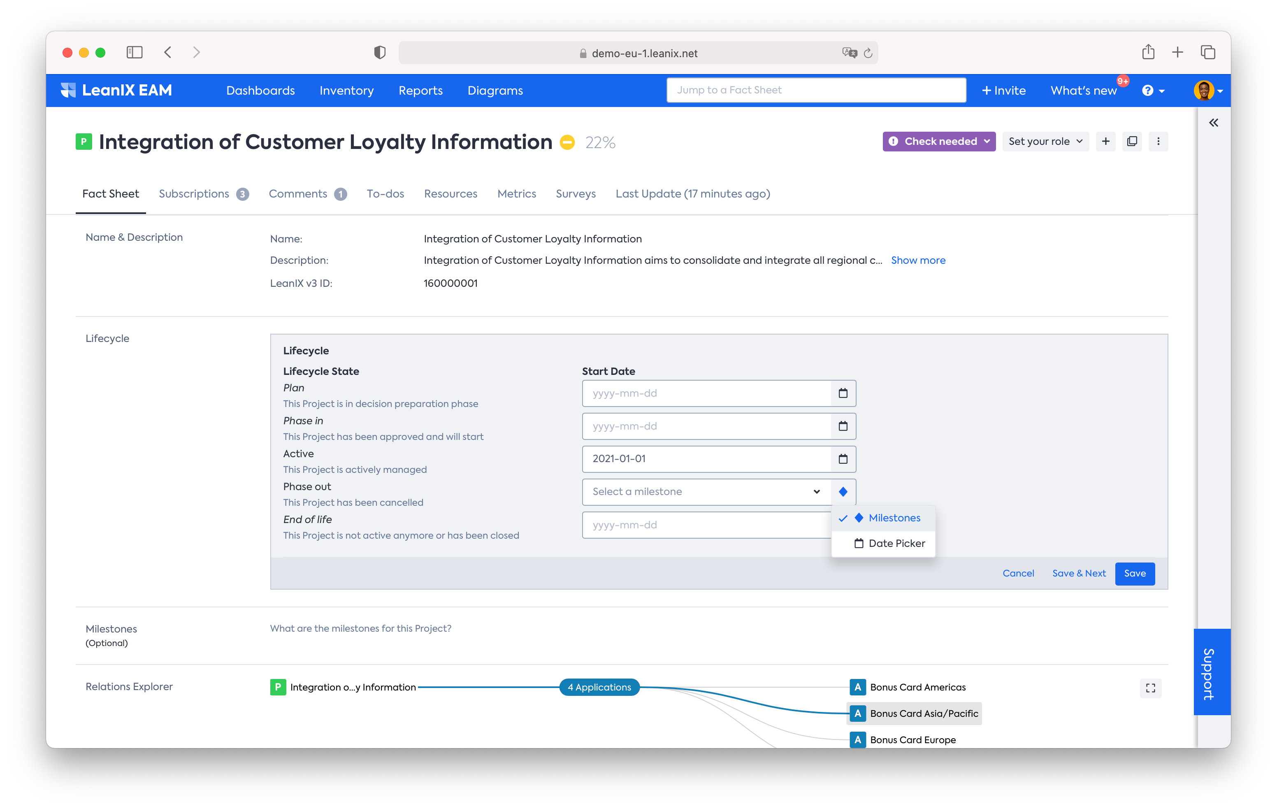The width and height of the screenshot is (1277, 809).
Task: Show tab overview icon in browser
Action: [x=1207, y=52]
